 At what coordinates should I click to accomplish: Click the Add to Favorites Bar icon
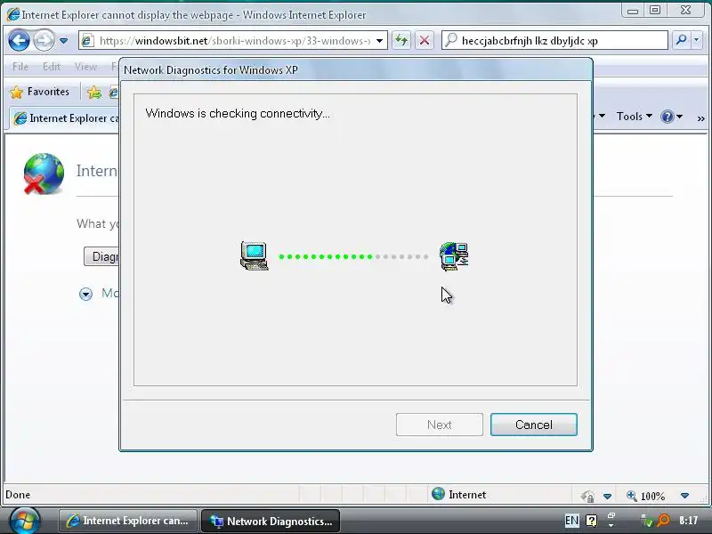[94, 93]
